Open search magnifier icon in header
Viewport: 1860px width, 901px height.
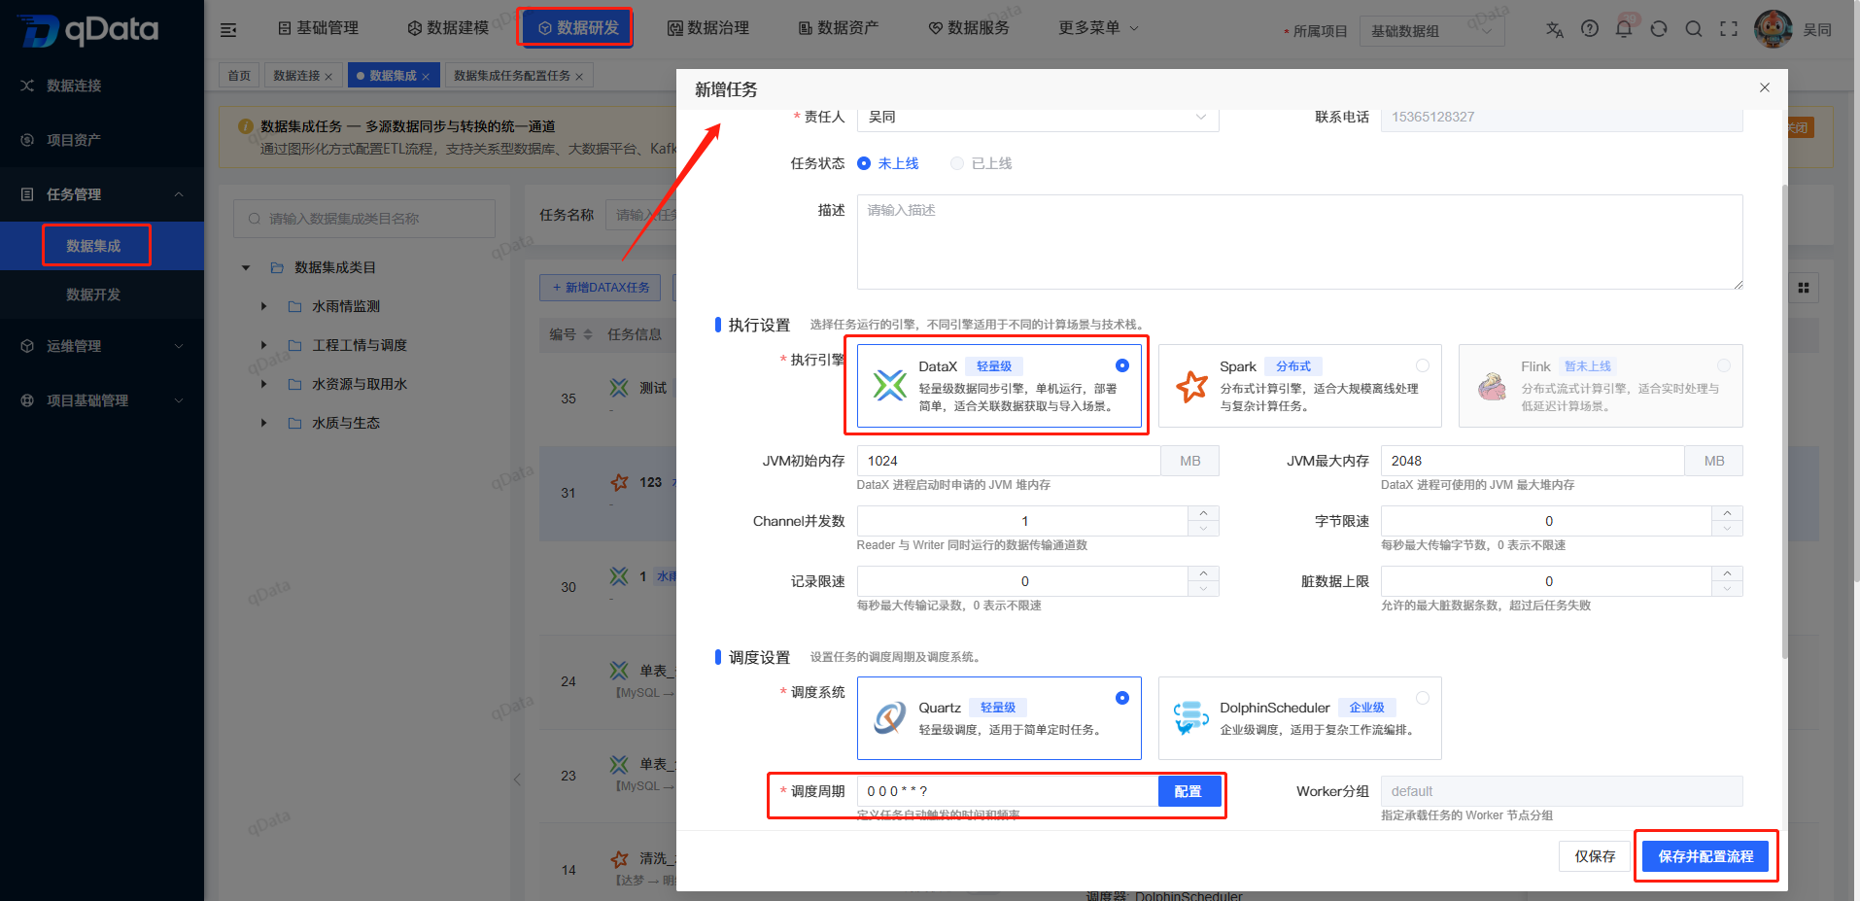[1694, 29]
